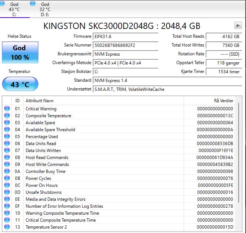246x233 pixels.
Task: Click the status orb for Unsafe Shutdowns
Action: (x=7, y=192)
